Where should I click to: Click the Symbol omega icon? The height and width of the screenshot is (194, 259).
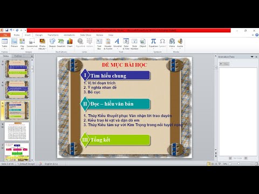coord(162,41)
